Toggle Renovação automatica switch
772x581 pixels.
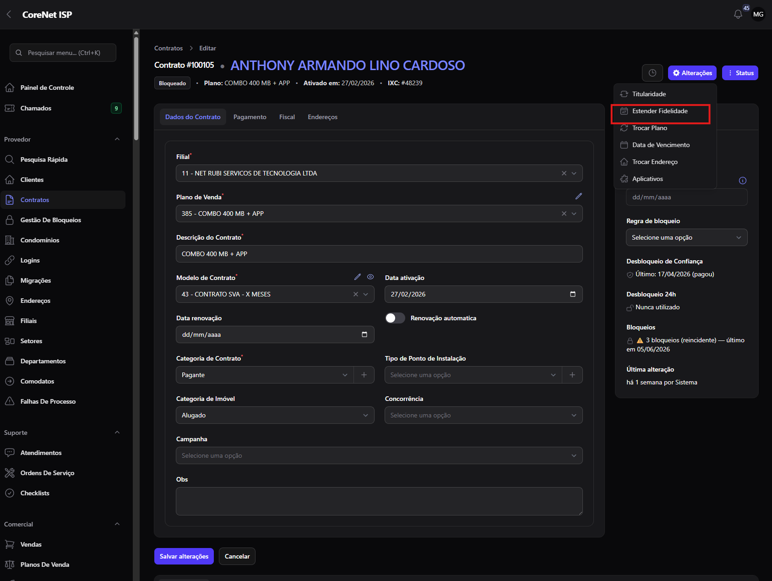(x=395, y=318)
